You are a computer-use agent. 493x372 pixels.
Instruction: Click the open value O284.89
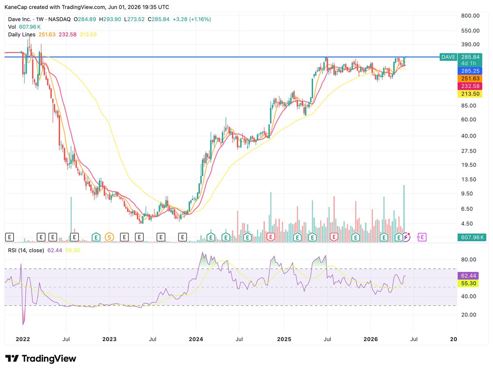pos(85,19)
